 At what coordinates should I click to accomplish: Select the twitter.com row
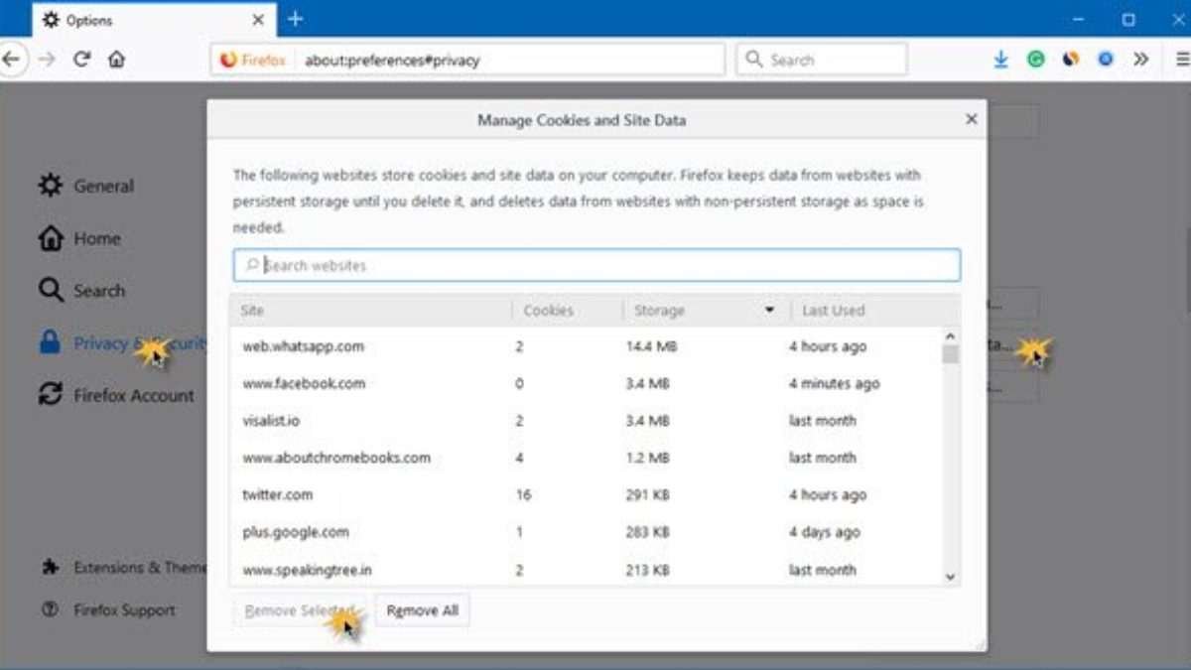coord(586,494)
